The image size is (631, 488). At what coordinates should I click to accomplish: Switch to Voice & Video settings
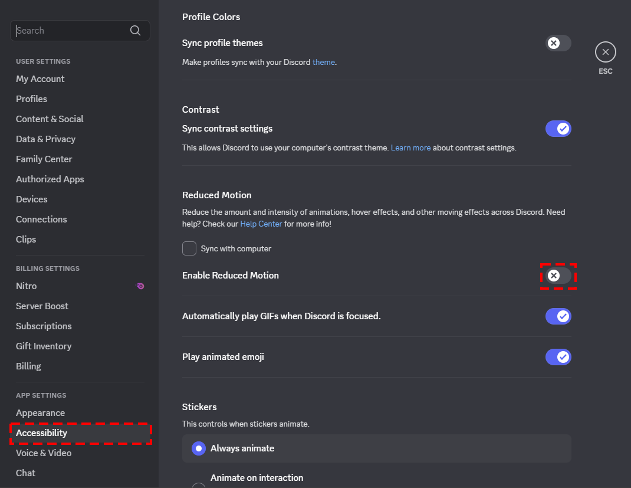tap(44, 453)
